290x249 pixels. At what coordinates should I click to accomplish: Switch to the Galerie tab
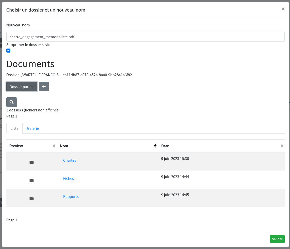[33, 128]
